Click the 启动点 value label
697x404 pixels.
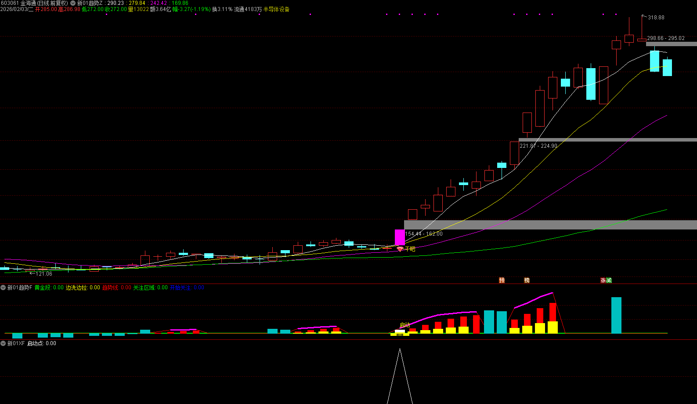[42, 343]
